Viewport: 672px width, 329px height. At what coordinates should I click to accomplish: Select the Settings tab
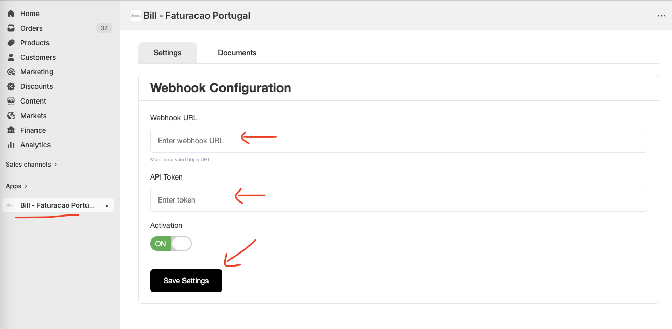[x=167, y=53]
